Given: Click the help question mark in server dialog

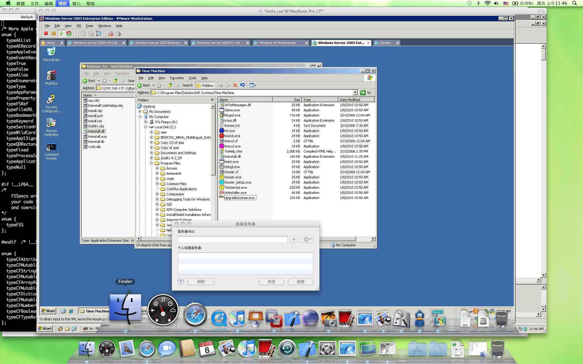Looking at the screenshot, I should (x=181, y=282).
